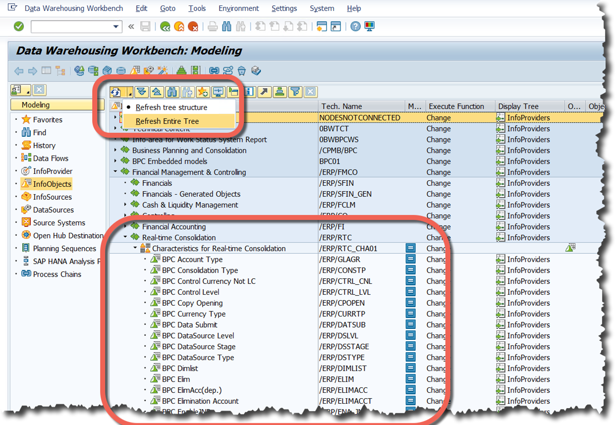The height and width of the screenshot is (425, 616).
Task: Collapse the Financial Management & Controlling node
Action: (115, 172)
